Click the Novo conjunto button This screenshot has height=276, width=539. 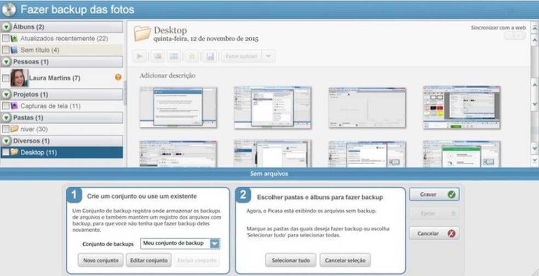pos(100,260)
